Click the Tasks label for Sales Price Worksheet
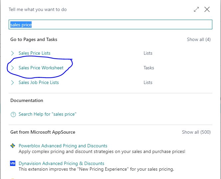The height and width of the screenshot is (179, 221). click(x=149, y=68)
